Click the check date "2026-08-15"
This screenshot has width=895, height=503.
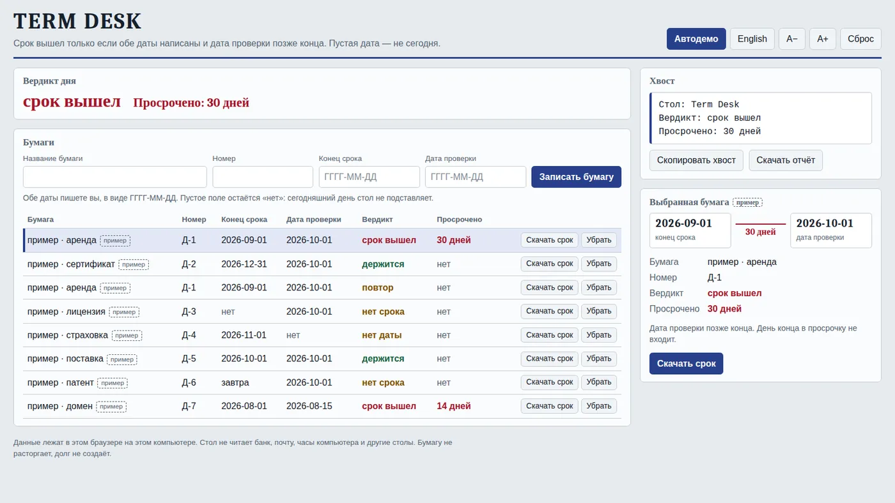(309, 406)
